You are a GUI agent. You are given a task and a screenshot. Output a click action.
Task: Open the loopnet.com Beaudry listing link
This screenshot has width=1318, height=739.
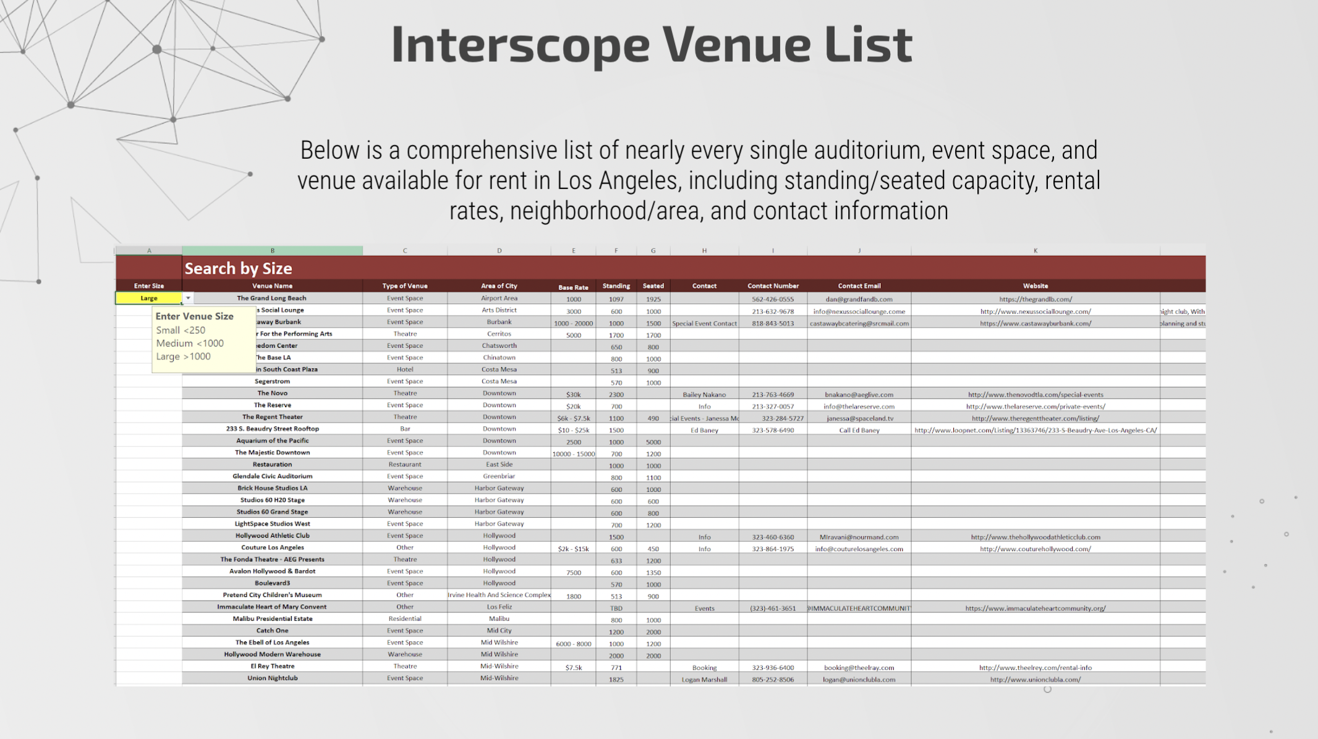coord(1035,430)
